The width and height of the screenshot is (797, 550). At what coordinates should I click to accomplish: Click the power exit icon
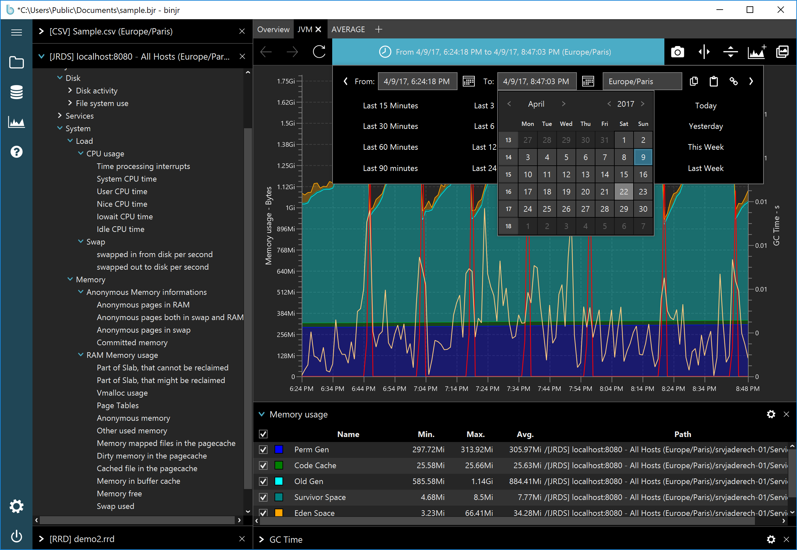pyautogui.click(x=16, y=536)
